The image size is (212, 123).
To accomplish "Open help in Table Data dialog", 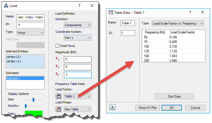I will [190, 12].
